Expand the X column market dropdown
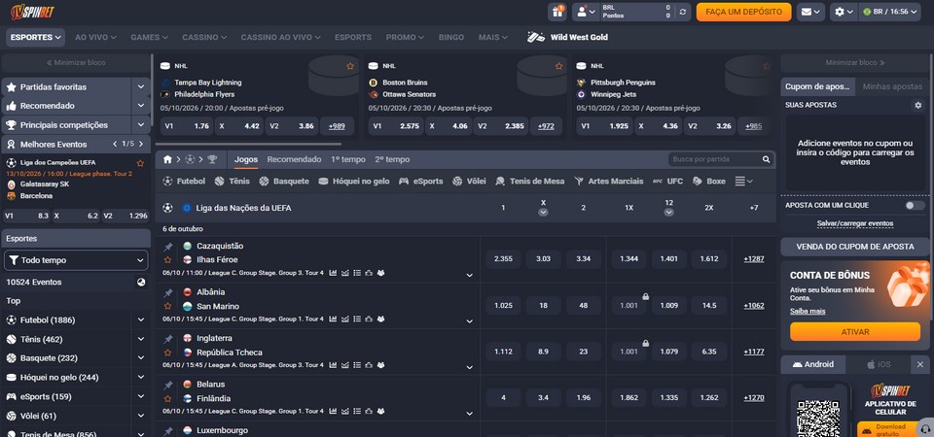Image resolution: width=934 pixels, height=437 pixels. tap(543, 213)
